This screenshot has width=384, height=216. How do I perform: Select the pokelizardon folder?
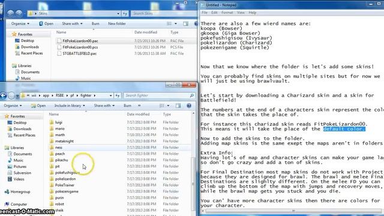(x=65, y=179)
